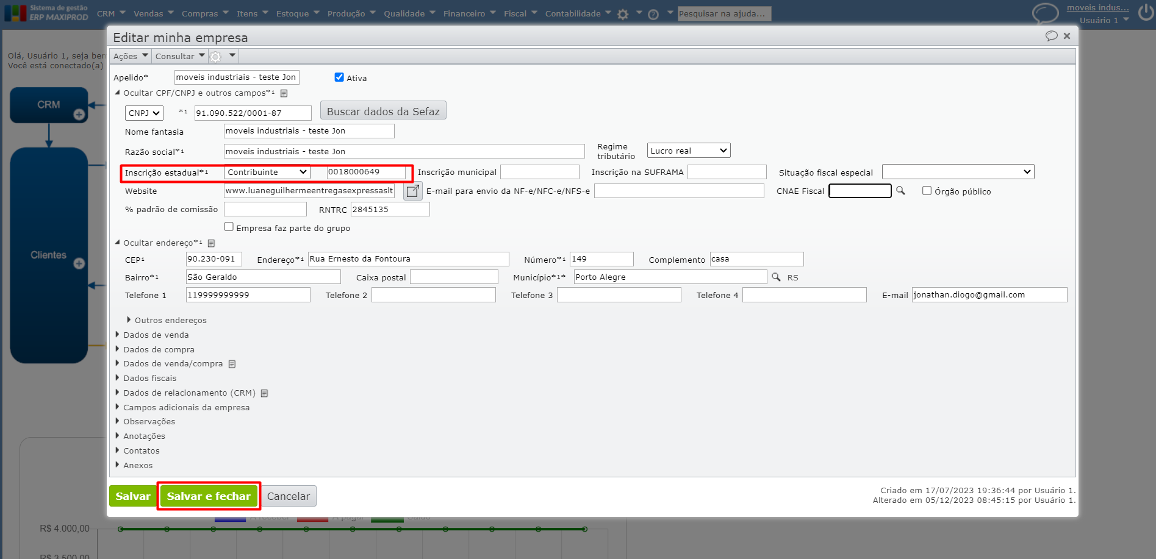Open the website external link icon
This screenshot has width=1156, height=559.
coord(413,191)
